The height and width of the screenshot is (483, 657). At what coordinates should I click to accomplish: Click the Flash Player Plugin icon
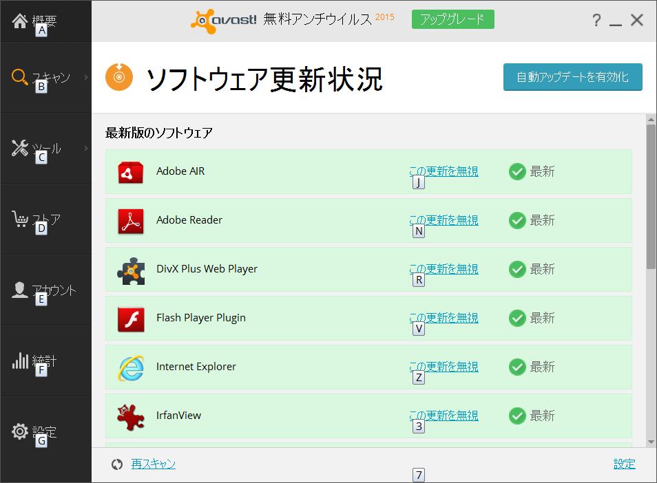[131, 319]
